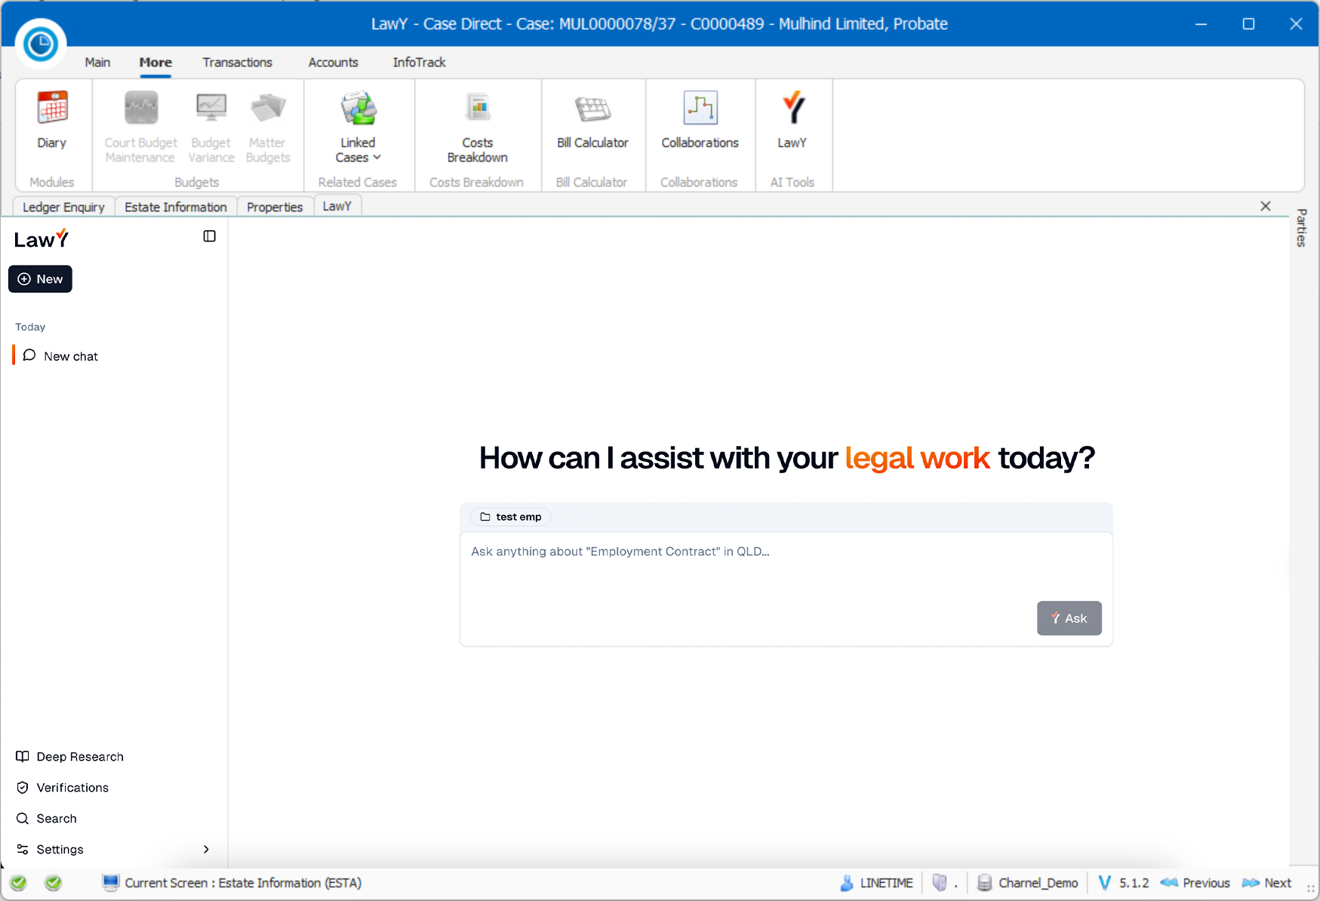The width and height of the screenshot is (1320, 901).
Task: Open Costs Breakdown
Action: point(478,127)
